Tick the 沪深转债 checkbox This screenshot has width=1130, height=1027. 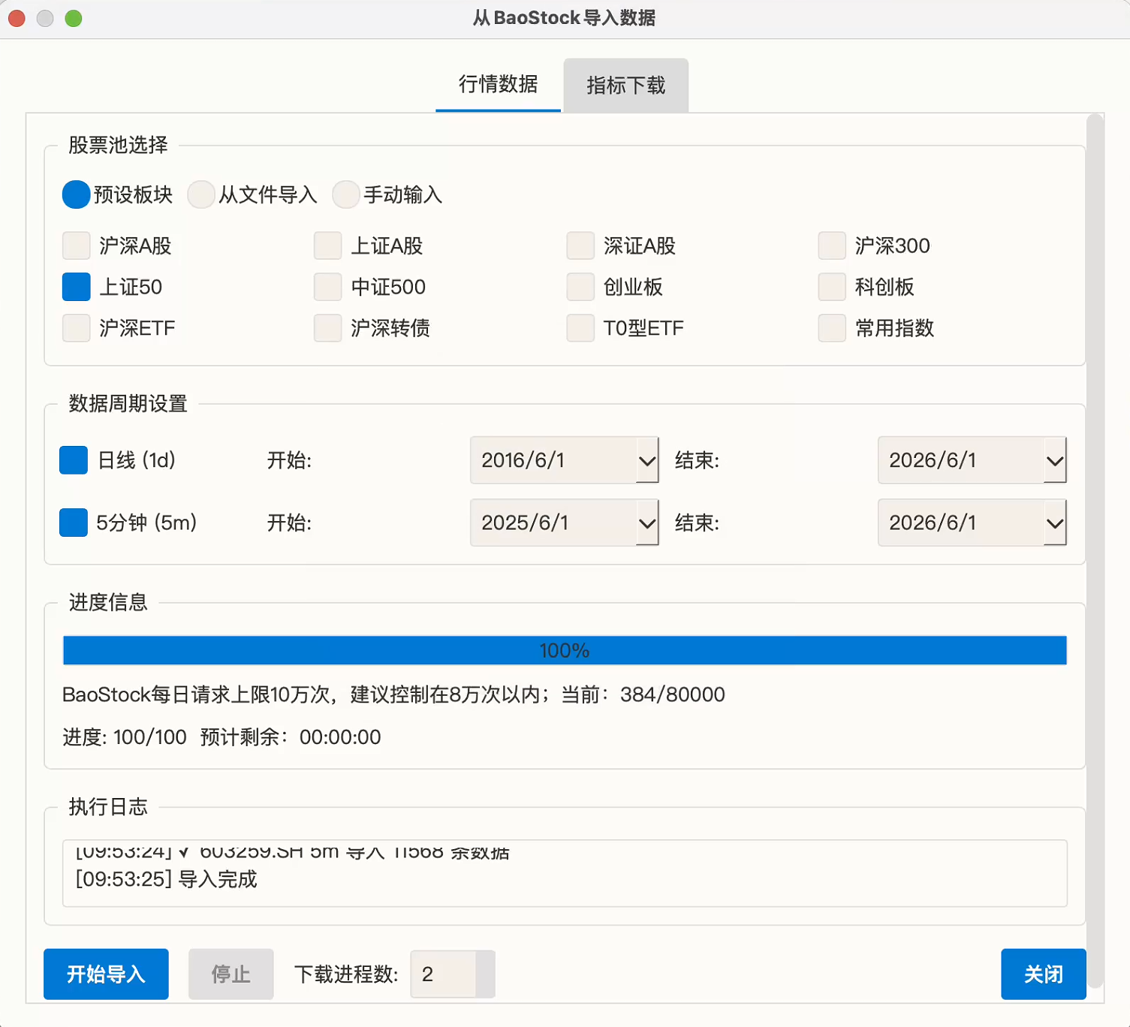(x=328, y=328)
